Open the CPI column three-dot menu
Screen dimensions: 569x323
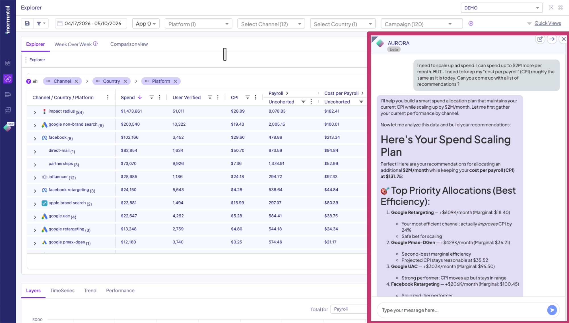(x=255, y=97)
